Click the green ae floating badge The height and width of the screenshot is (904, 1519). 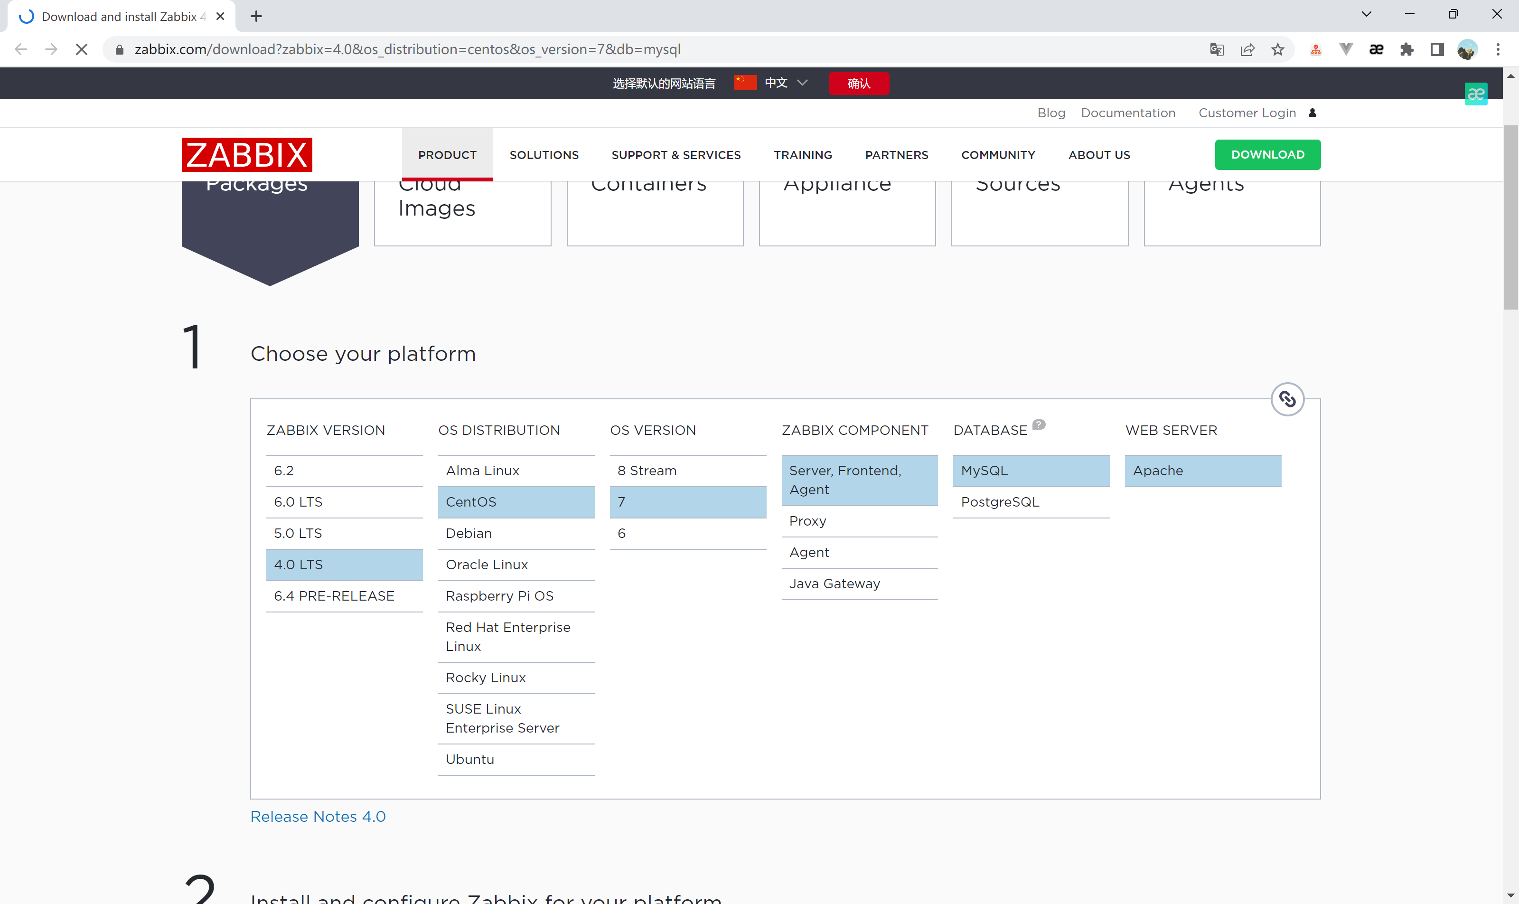[x=1476, y=94]
